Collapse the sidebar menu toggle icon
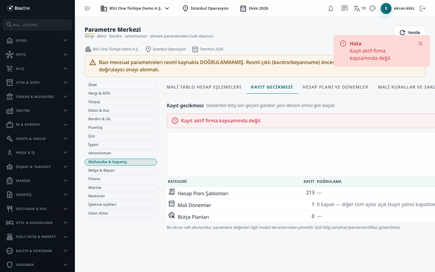Viewport: 435px width, 272px height. tap(87, 8)
